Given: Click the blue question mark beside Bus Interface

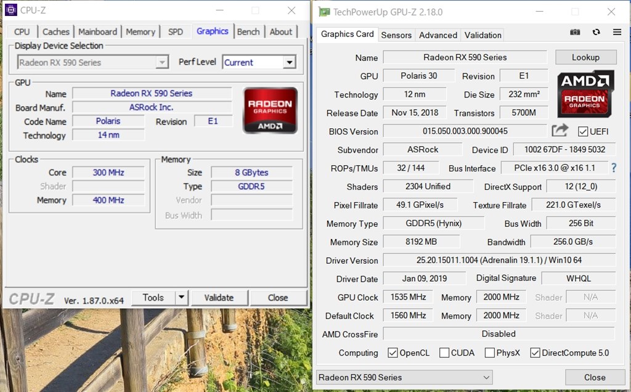Looking at the screenshot, I should pyautogui.click(x=613, y=168).
